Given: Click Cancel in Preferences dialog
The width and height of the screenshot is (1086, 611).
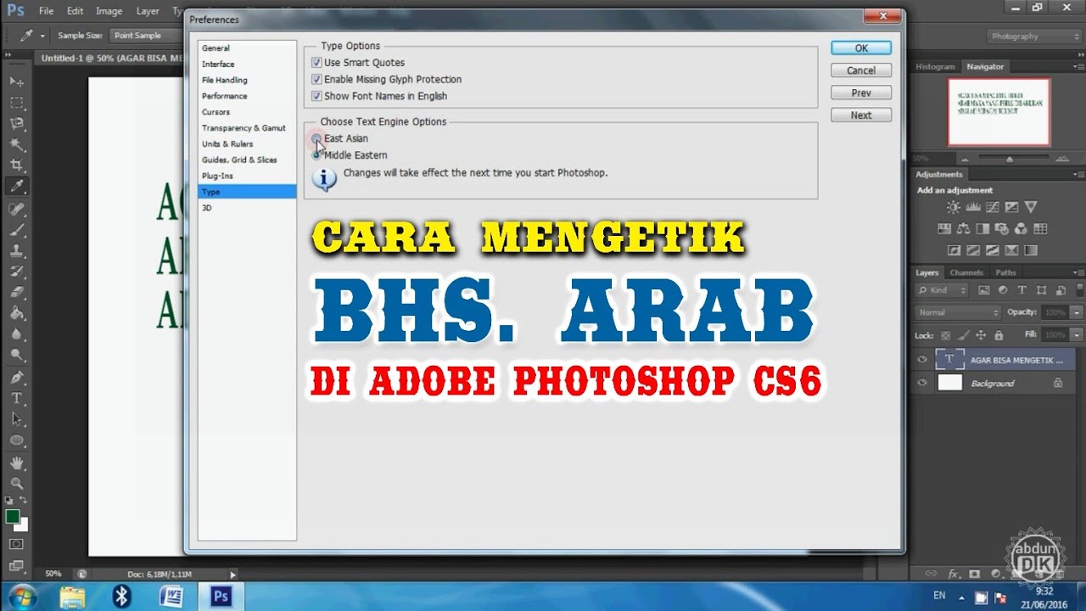Looking at the screenshot, I should 861,70.
